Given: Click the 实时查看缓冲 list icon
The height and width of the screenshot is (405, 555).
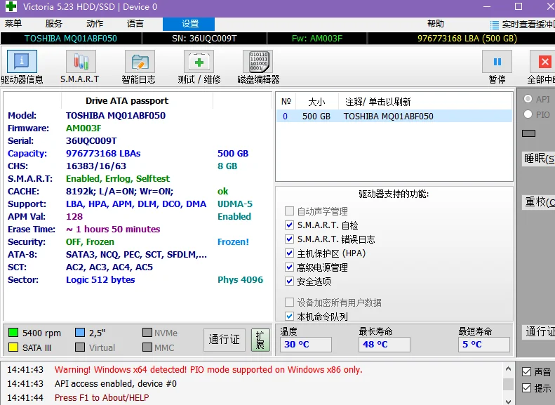Looking at the screenshot, I should (x=494, y=25).
